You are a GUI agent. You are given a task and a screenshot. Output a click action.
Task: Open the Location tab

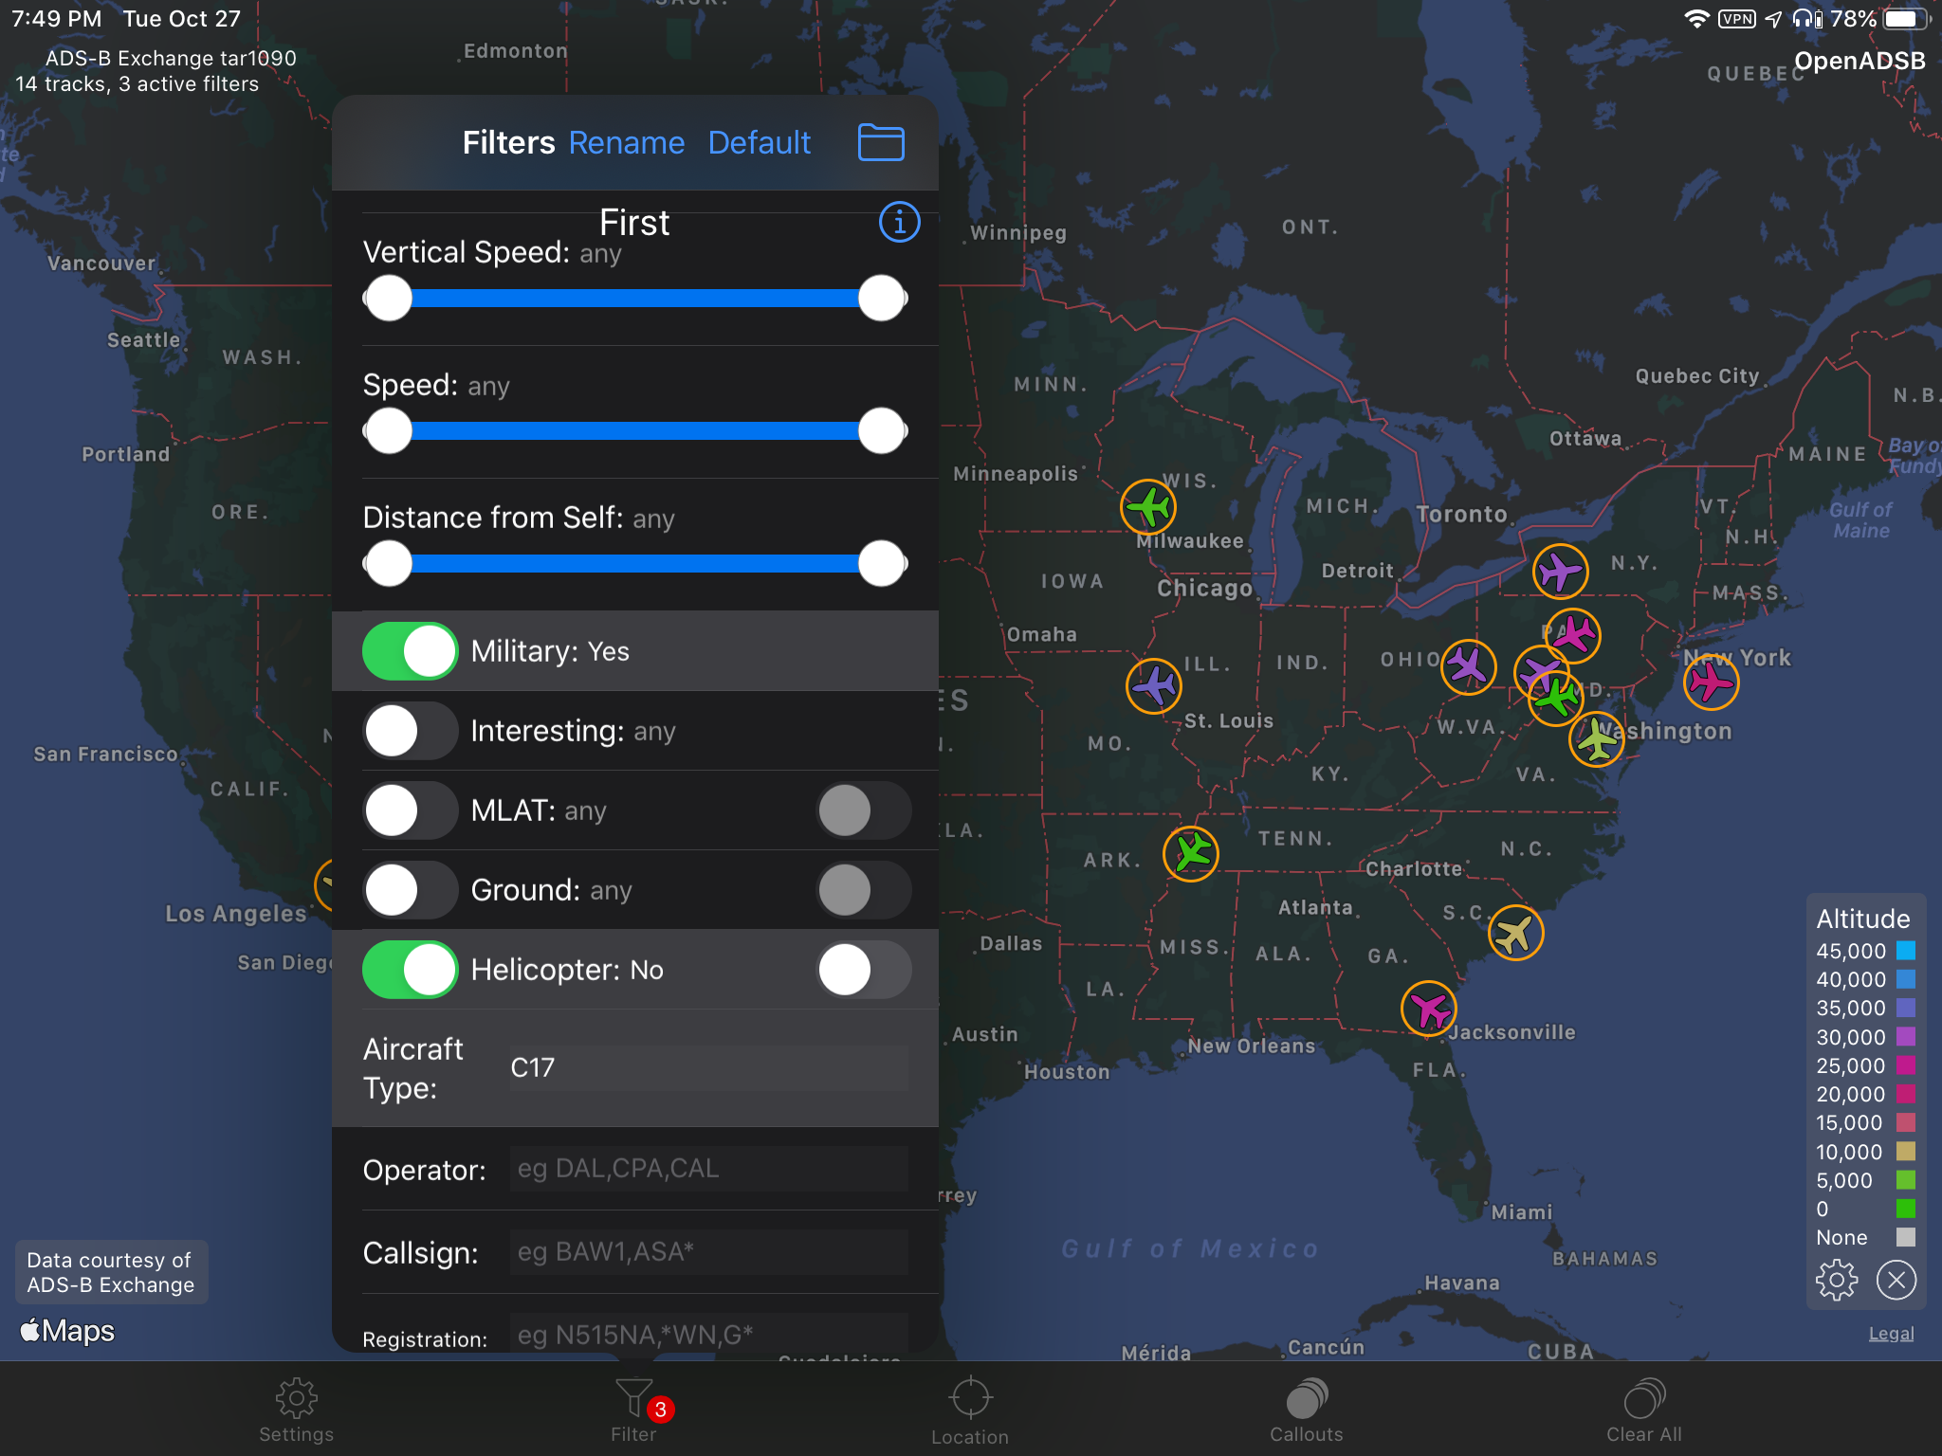click(970, 1410)
